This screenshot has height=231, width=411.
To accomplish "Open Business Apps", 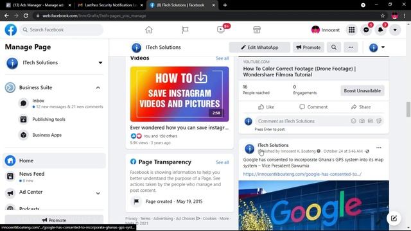I will tap(47, 135).
